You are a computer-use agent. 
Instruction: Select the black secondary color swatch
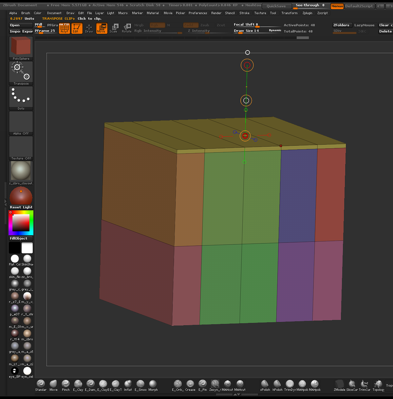[x=15, y=248]
